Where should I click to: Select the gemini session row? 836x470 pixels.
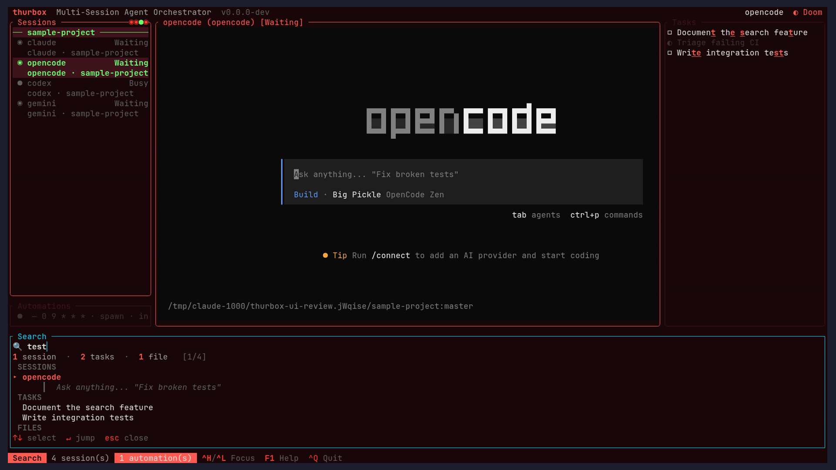(81, 109)
